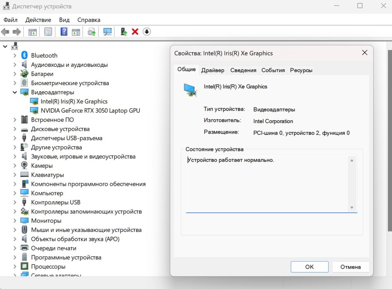Expand the Клавиатуры node
The height and width of the screenshot is (289, 392).
[x=15, y=175]
